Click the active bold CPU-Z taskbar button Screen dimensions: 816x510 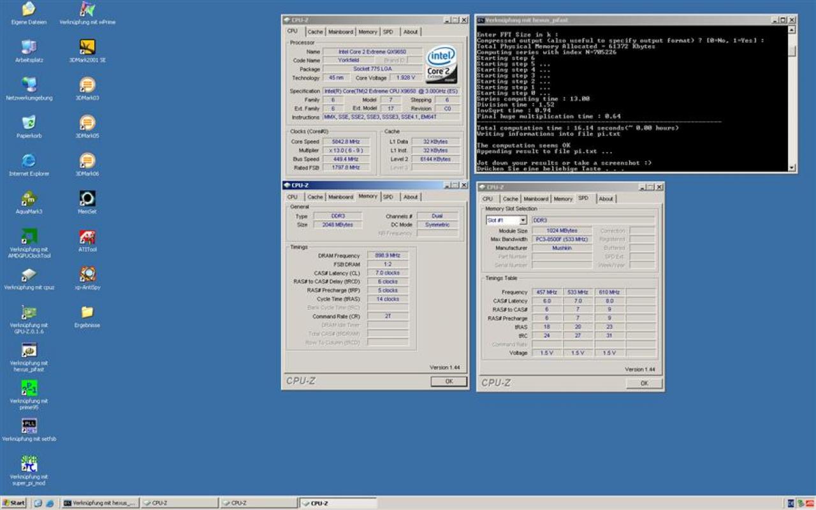pos(338,503)
